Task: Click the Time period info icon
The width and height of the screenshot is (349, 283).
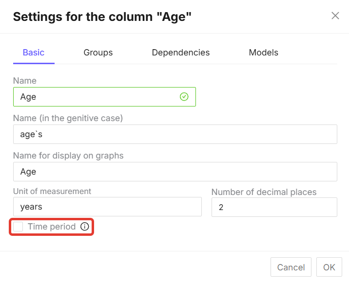Action: (85, 227)
